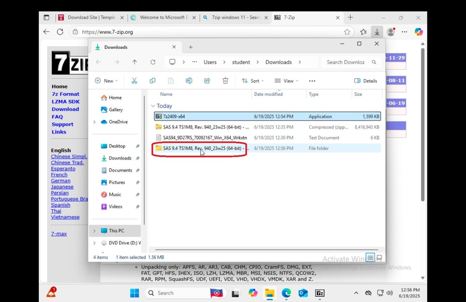Click the Copy icon in Explorer toolbar

coord(153,81)
